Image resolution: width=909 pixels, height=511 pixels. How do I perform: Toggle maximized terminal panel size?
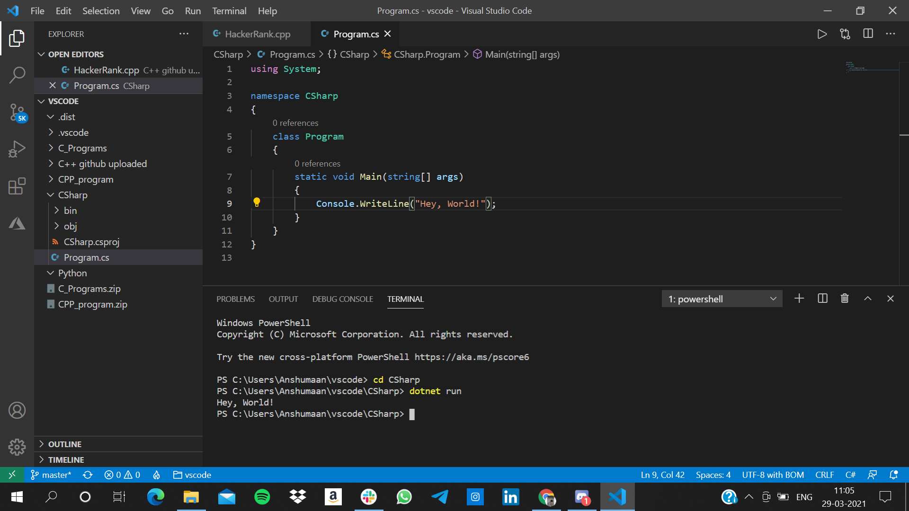pos(867,299)
